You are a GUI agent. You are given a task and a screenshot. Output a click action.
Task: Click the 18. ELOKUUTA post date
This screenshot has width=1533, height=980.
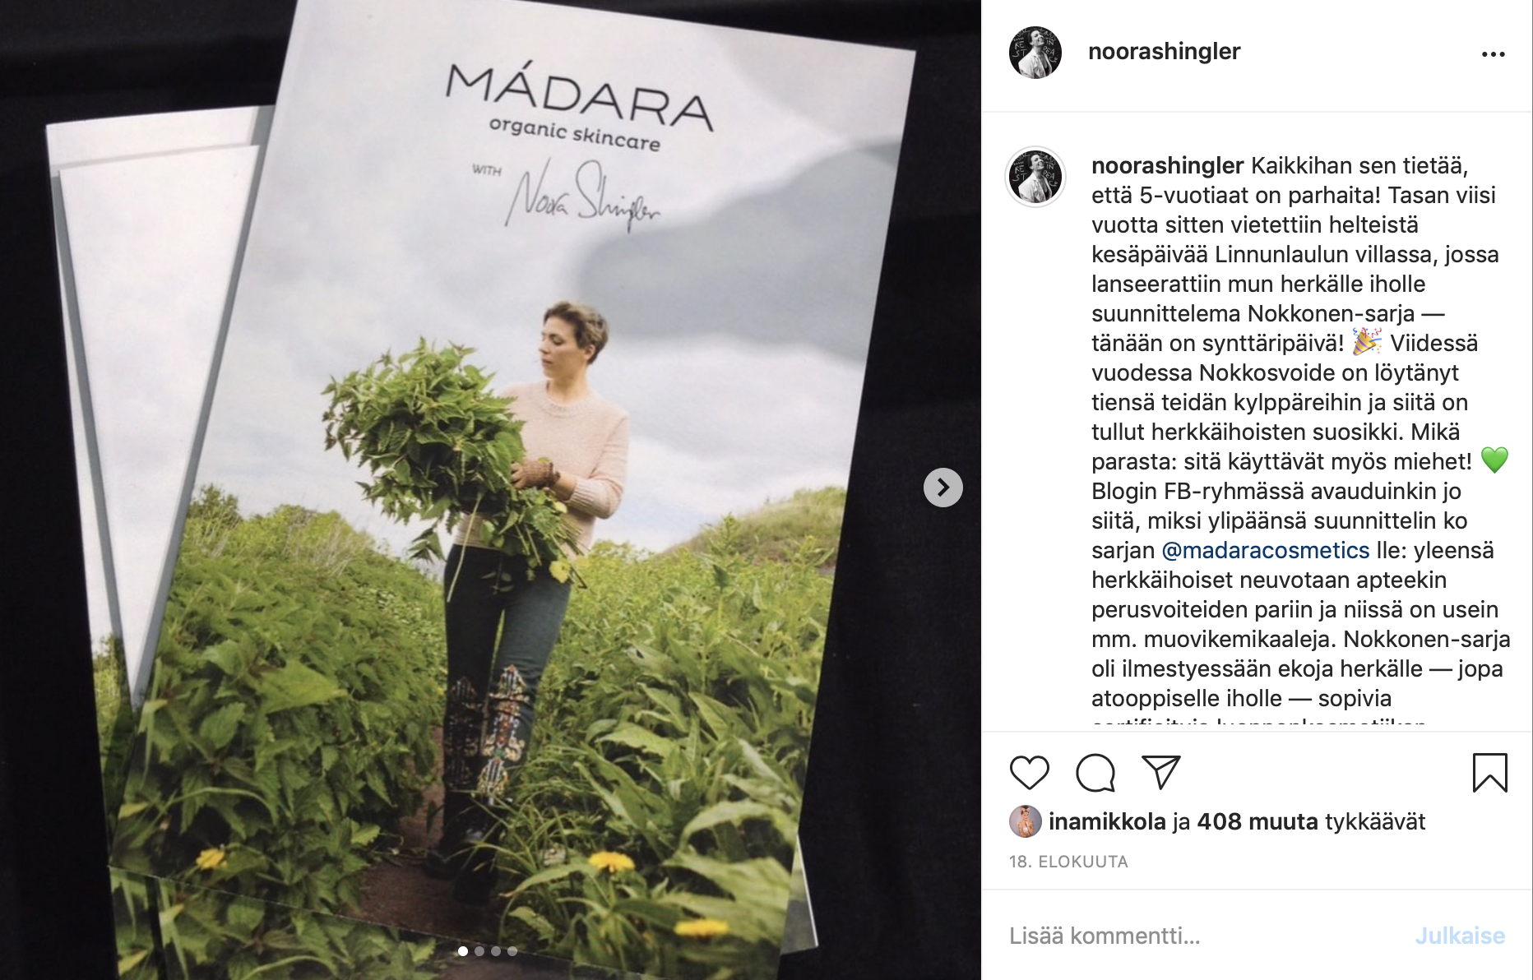coord(1068,862)
